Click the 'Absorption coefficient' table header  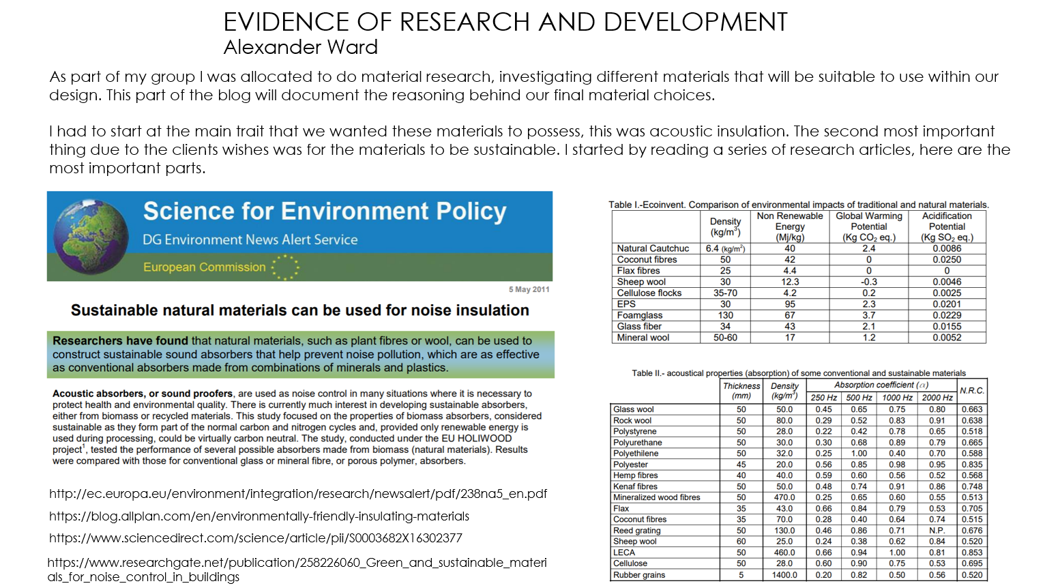(x=881, y=385)
